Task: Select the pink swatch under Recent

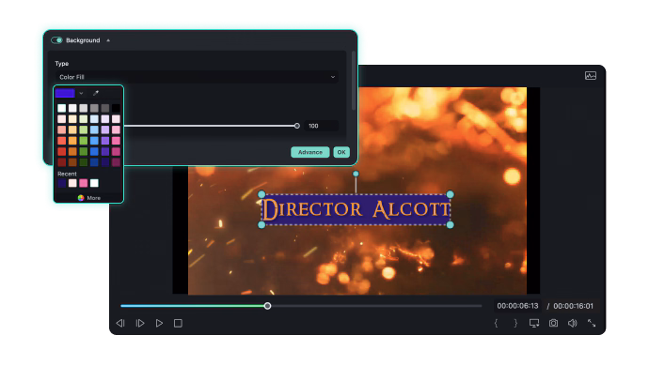Action: (84, 183)
